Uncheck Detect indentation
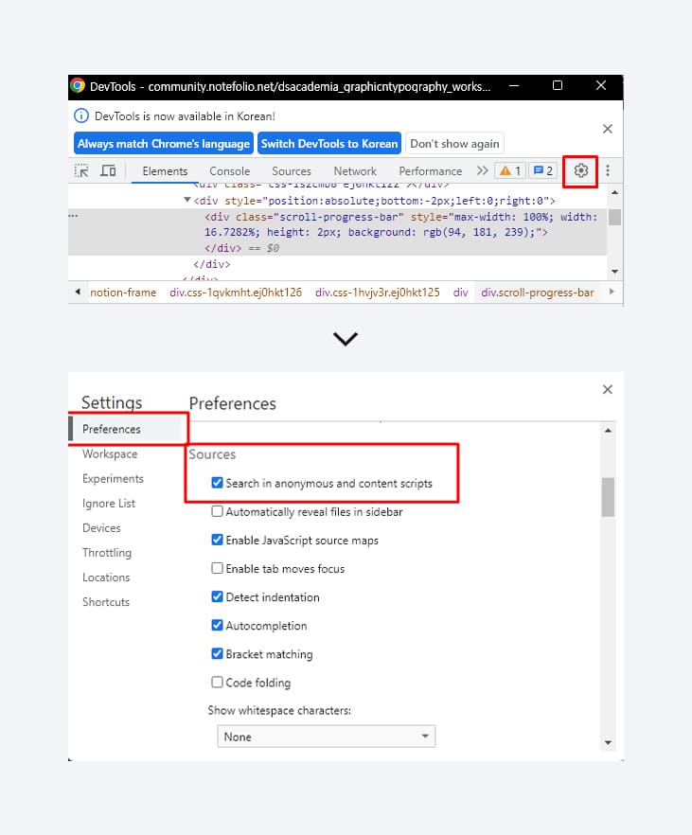This screenshot has height=835, width=692. 217,596
